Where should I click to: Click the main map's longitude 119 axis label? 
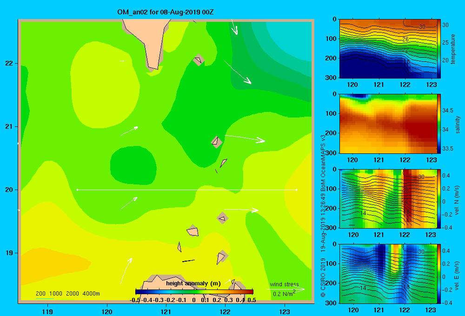click(47, 311)
